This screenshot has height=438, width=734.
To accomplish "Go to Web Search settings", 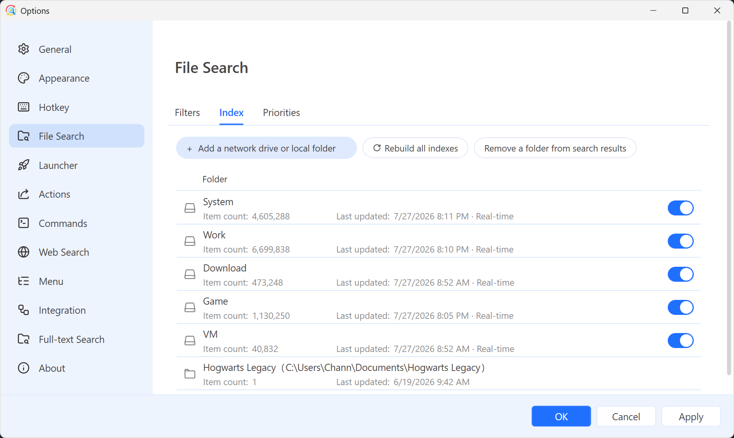I will (x=77, y=252).
